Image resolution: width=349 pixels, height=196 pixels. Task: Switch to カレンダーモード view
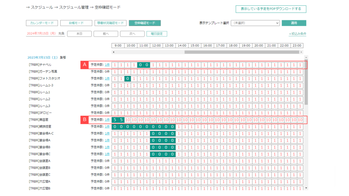point(42,23)
